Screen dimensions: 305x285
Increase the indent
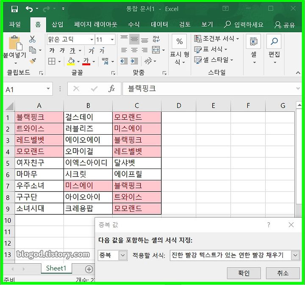pyautogui.click(x=134, y=61)
